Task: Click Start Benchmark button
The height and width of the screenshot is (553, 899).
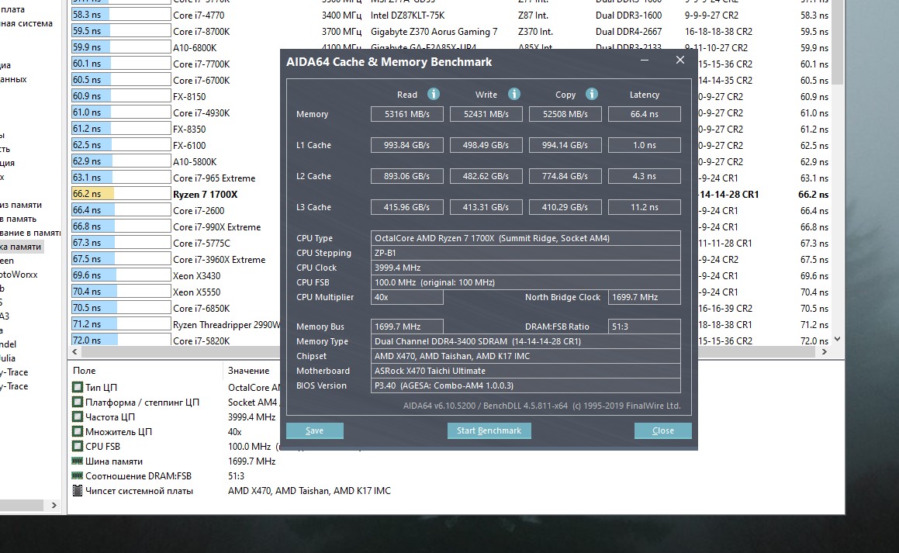Action: [x=489, y=431]
